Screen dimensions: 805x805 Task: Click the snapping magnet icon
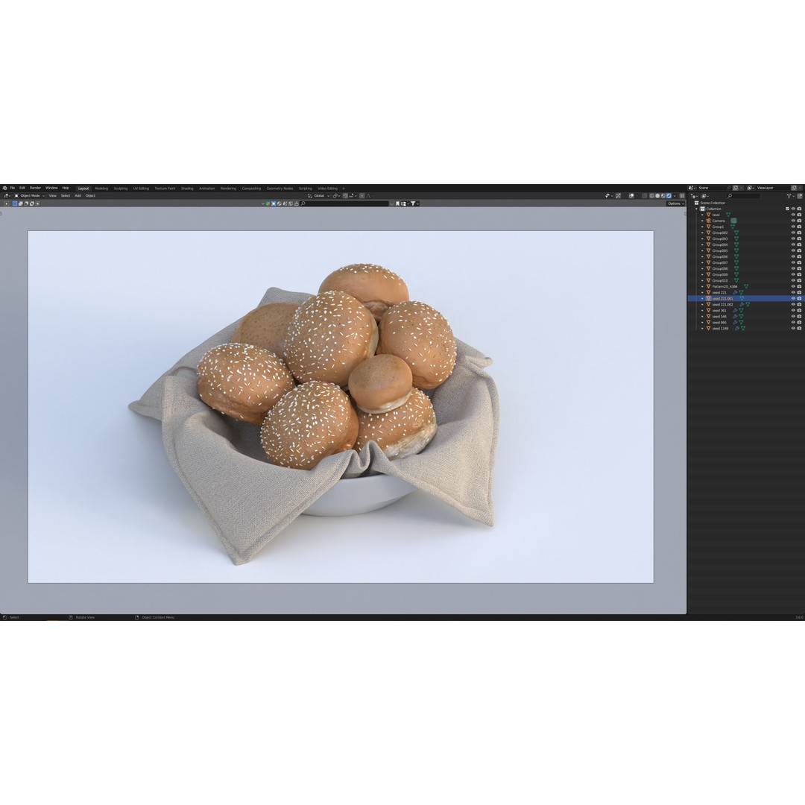[x=335, y=195]
